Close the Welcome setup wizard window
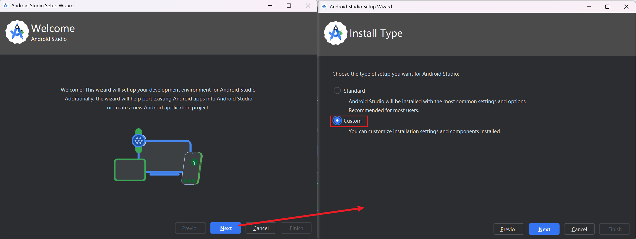Screen dimensions: 636x239 point(308,5)
